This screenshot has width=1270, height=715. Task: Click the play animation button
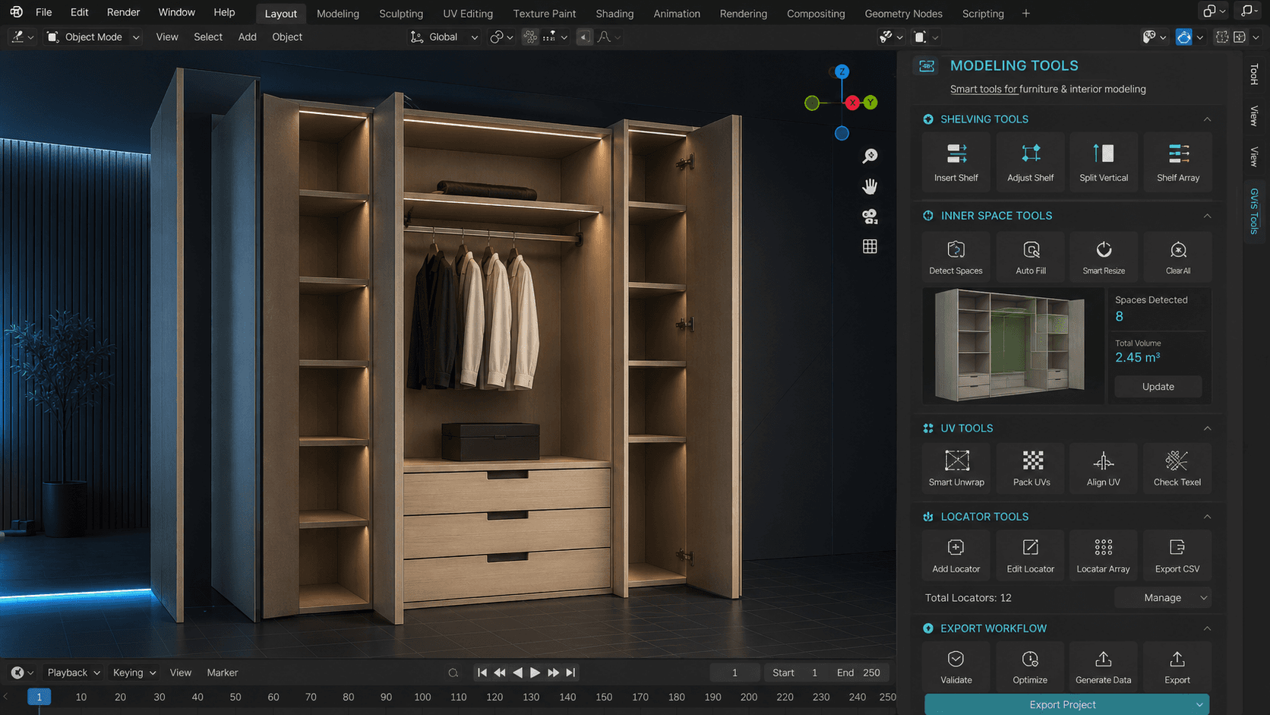pos(535,672)
